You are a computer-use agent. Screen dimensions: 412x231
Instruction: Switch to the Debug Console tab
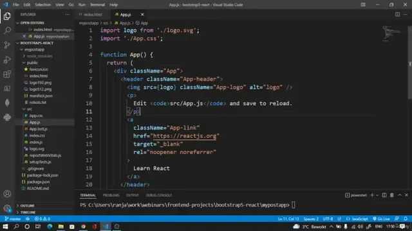(x=159, y=195)
